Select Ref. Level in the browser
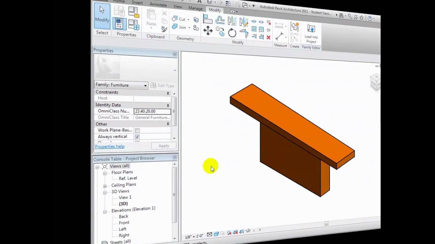This screenshot has height=244, width=435. point(128,178)
